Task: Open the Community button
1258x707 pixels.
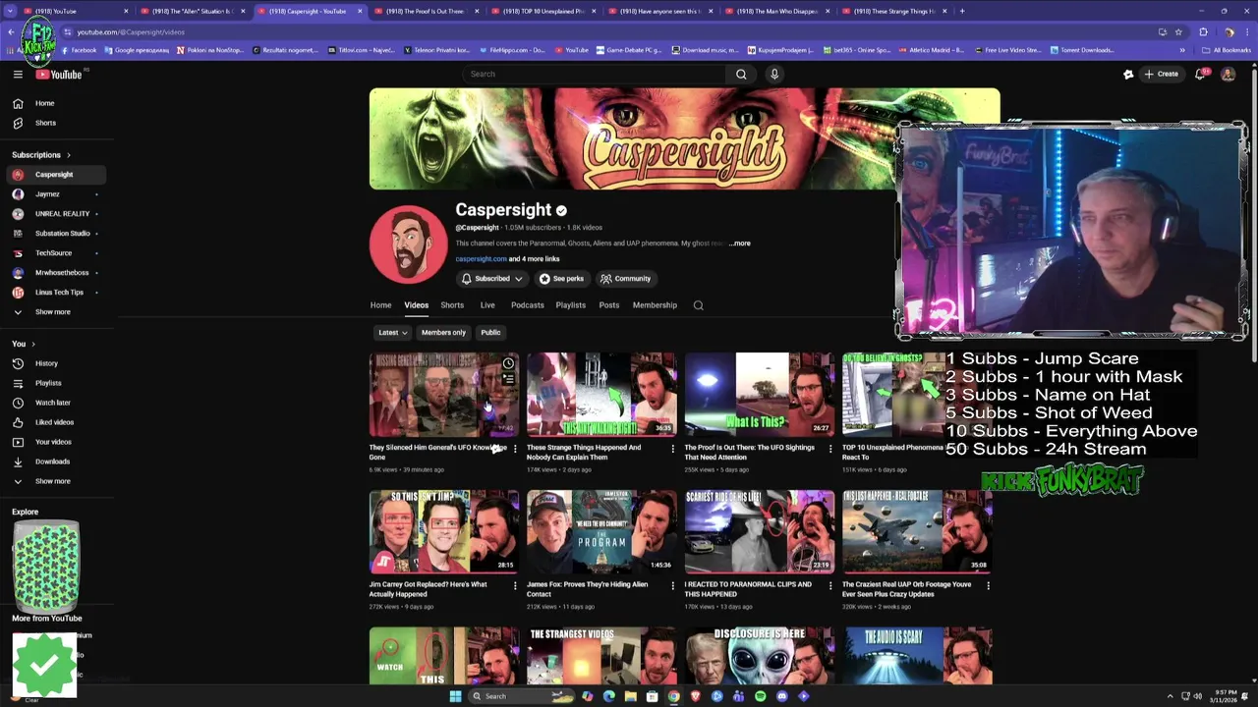Action: (626, 279)
